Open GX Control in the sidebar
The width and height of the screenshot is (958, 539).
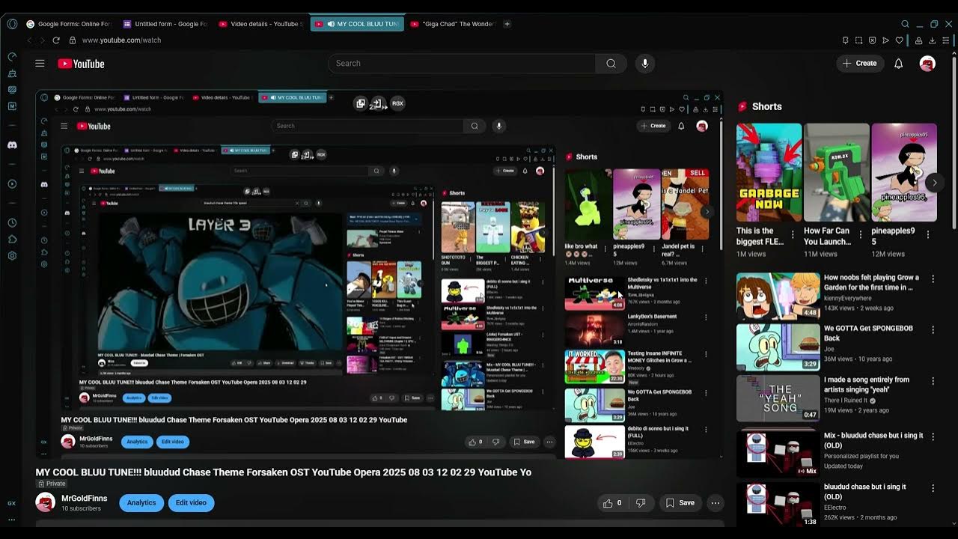12,57
